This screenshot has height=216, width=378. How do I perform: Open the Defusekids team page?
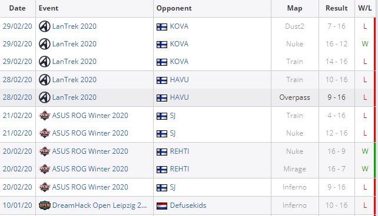[x=188, y=205]
